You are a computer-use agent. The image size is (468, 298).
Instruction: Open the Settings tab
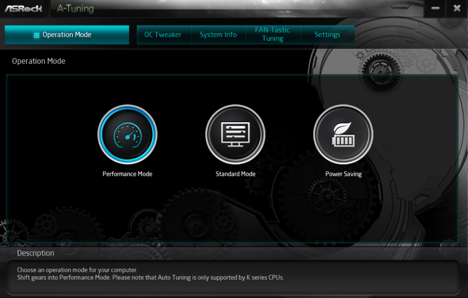click(x=328, y=35)
